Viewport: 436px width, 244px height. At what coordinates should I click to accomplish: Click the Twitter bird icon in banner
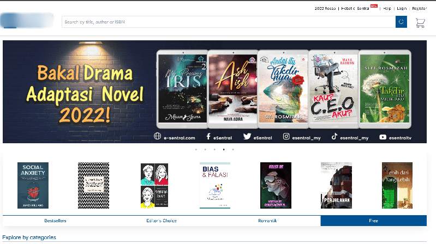tap(247, 136)
